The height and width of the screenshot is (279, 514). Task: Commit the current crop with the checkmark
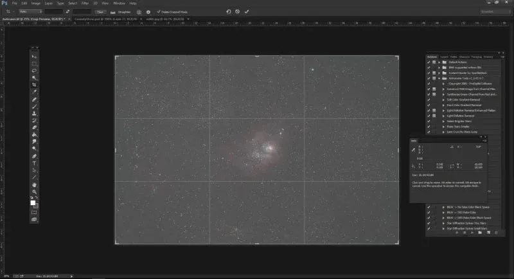tap(247, 12)
